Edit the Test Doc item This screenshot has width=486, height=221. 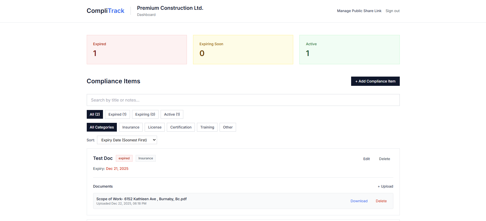point(366,159)
